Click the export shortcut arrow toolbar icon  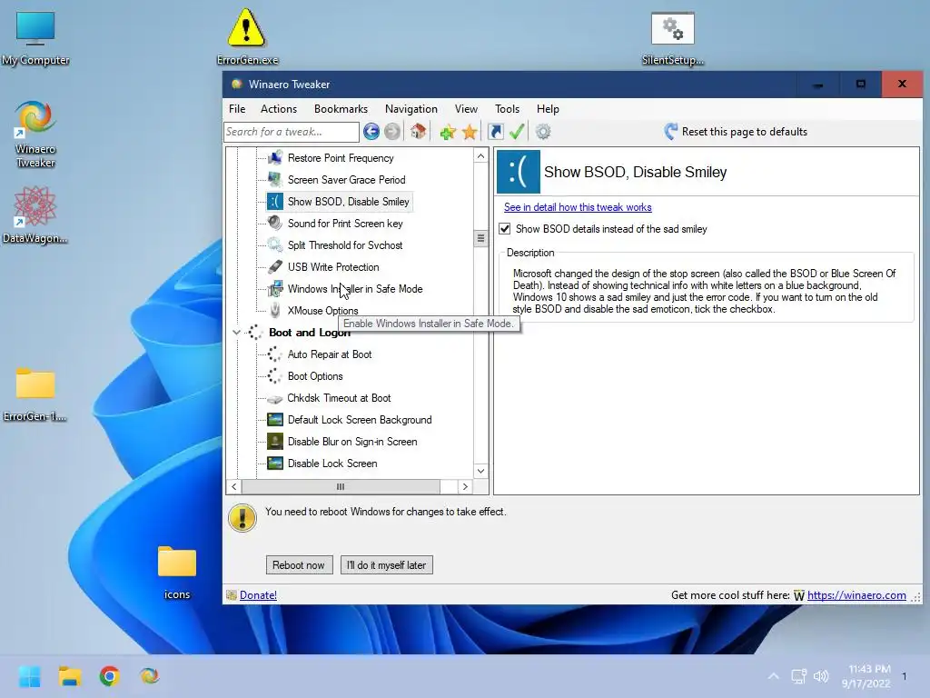coord(495,131)
